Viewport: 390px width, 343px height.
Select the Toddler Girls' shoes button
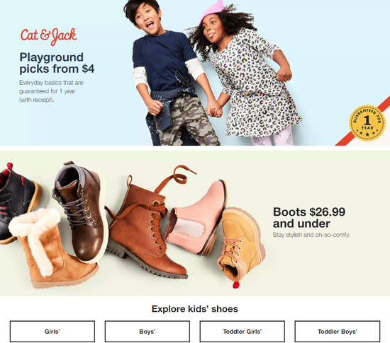point(243,332)
